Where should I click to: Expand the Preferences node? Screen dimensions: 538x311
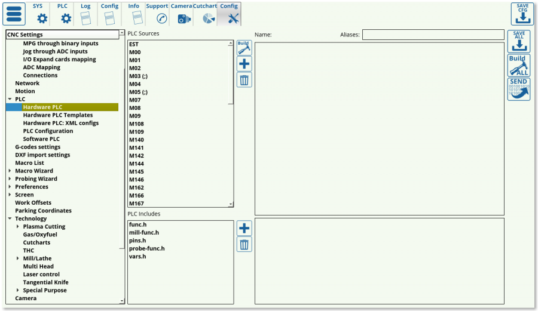pos(10,187)
